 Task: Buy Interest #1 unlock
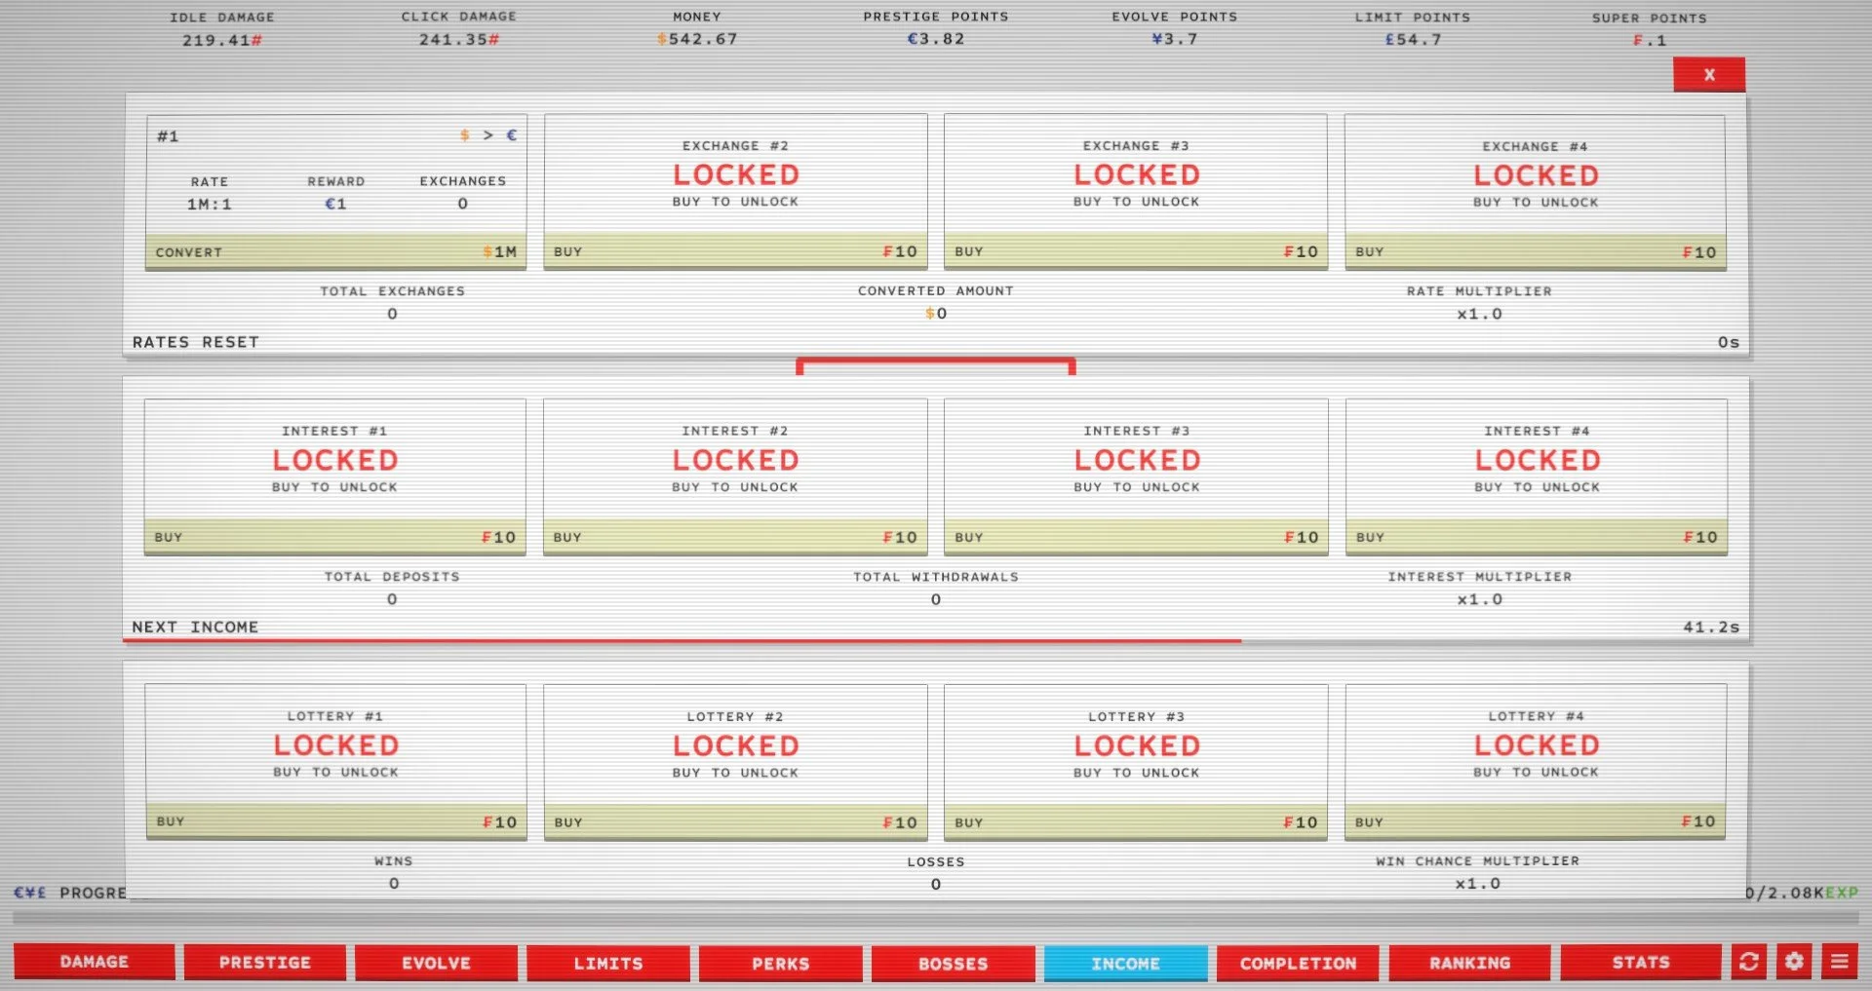(x=335, y=537)
